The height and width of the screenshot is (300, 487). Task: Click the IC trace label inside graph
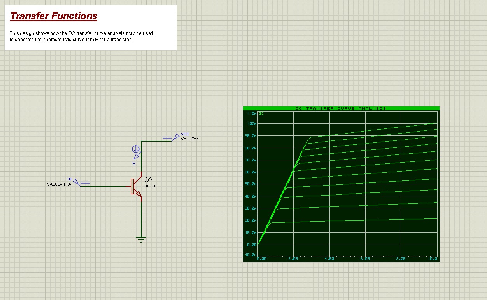click(x=262, y=114)
